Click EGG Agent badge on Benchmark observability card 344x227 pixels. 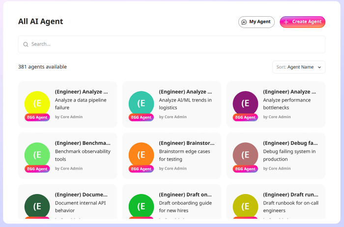(x=37, y=169)
